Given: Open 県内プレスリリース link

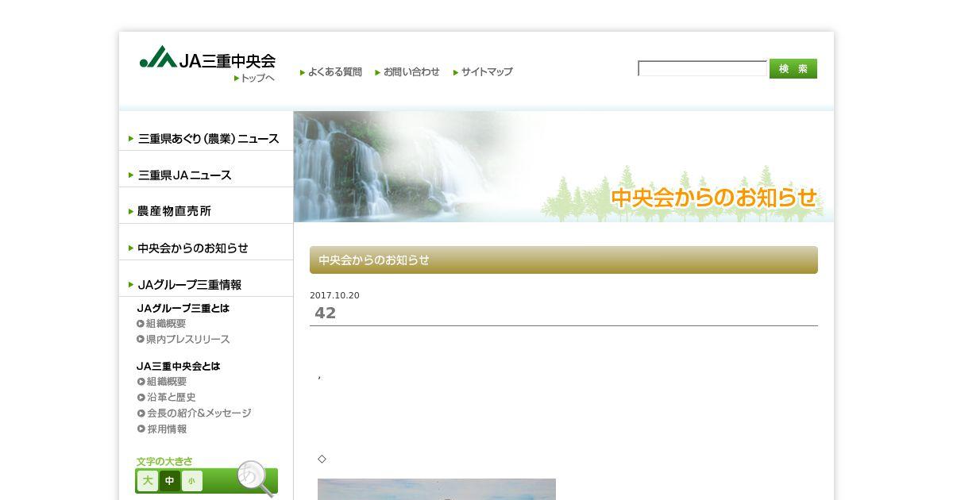Looking at the screenshot, I should pos(183,339).
